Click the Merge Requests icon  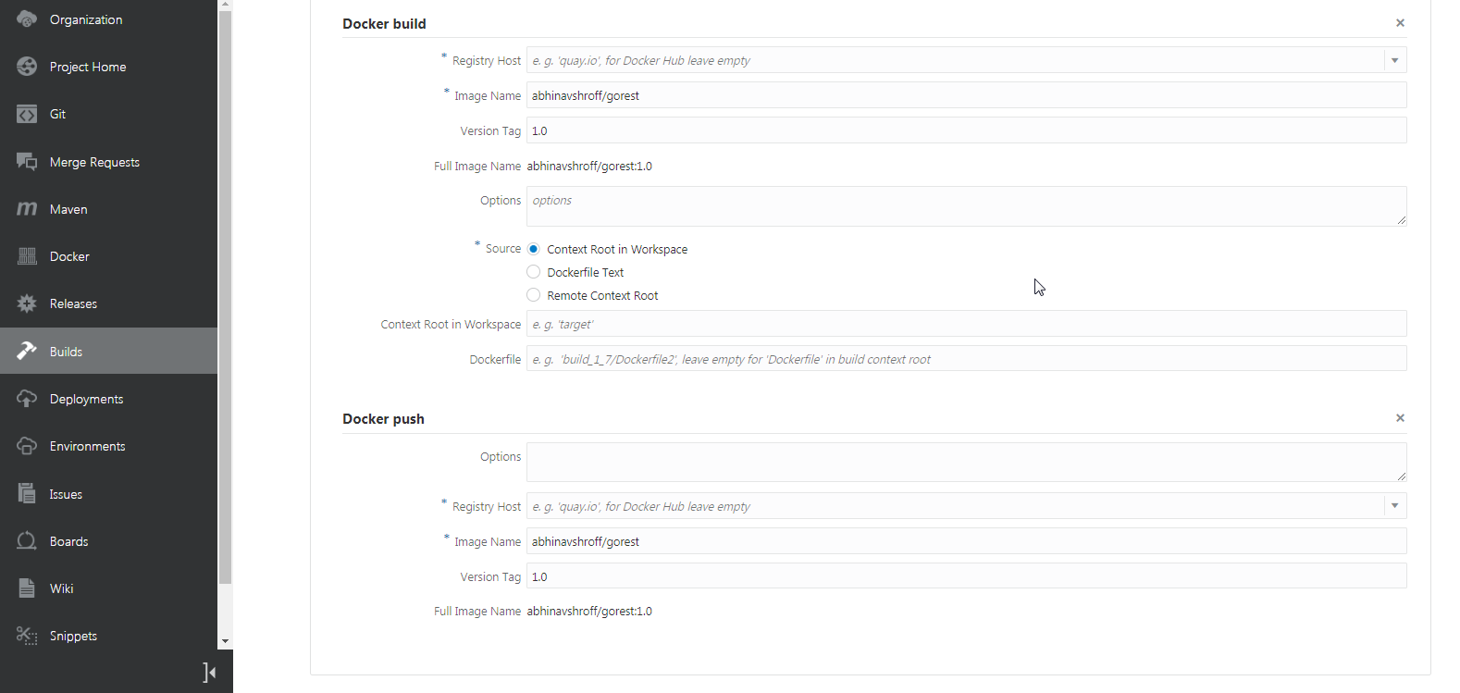[27, 162]
